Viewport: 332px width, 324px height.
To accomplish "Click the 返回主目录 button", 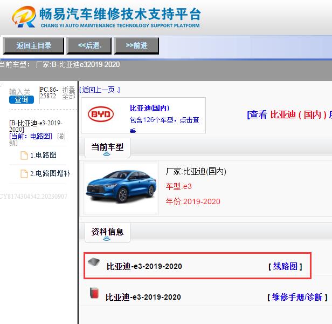I will (33, 45).
